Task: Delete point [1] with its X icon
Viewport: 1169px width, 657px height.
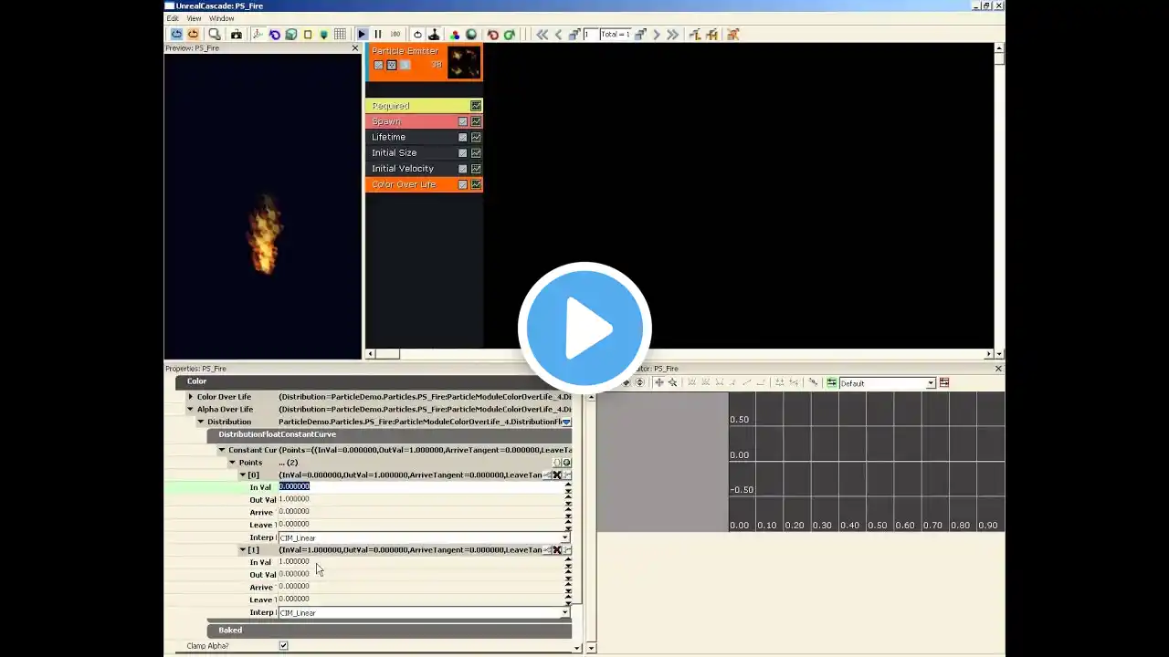Action: [x=556, y=550]
